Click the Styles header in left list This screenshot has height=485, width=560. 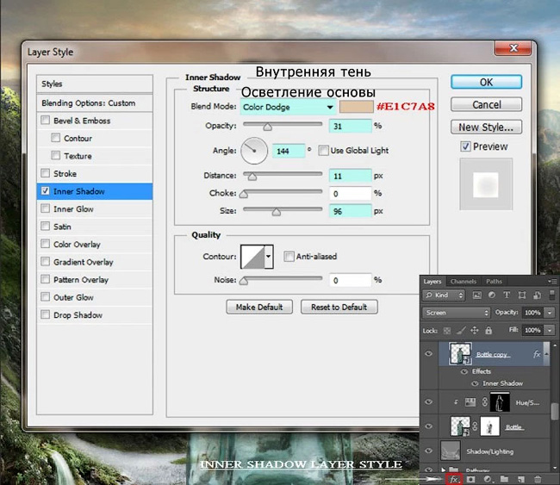click(95, 84)
